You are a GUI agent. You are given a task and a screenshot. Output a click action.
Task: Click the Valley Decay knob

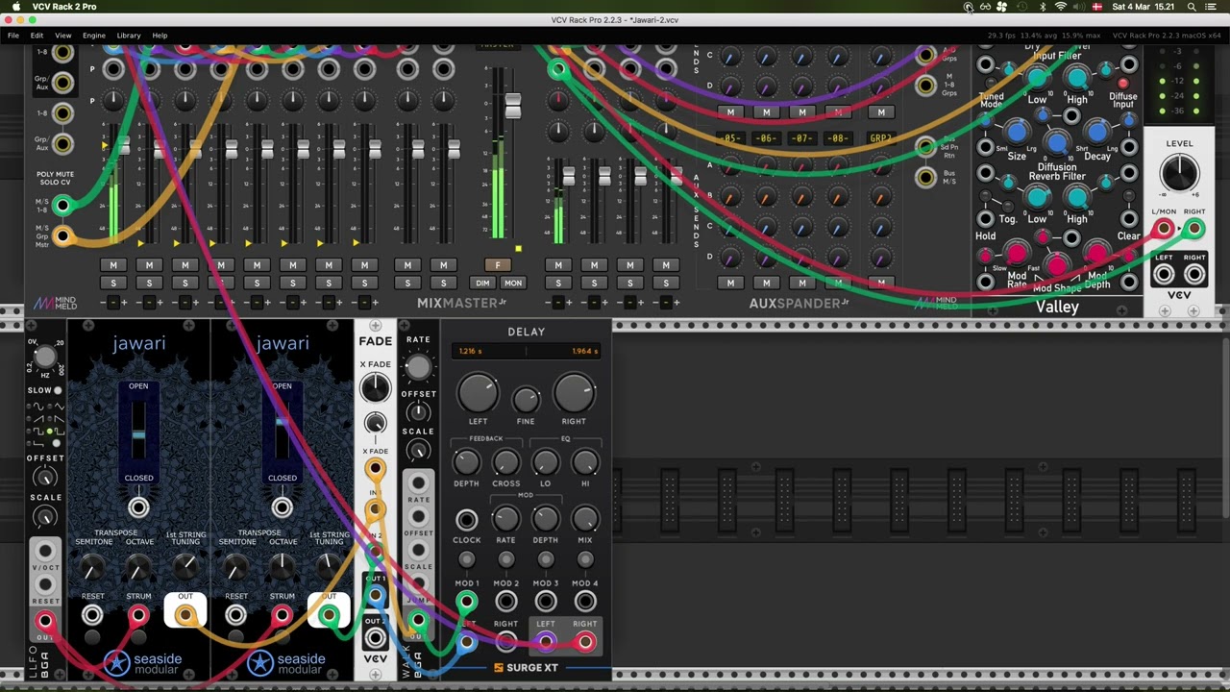(1097, 132)
